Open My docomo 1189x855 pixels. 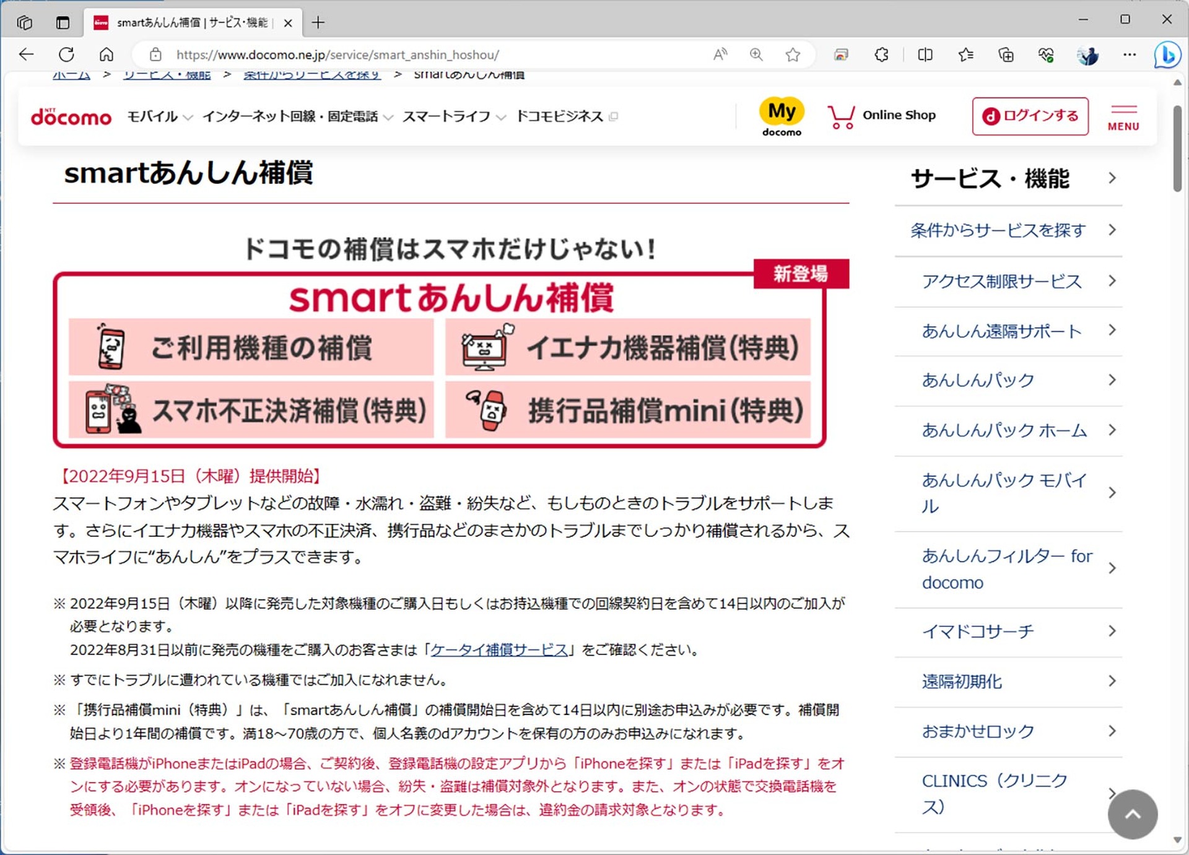(x=782, y=115)
